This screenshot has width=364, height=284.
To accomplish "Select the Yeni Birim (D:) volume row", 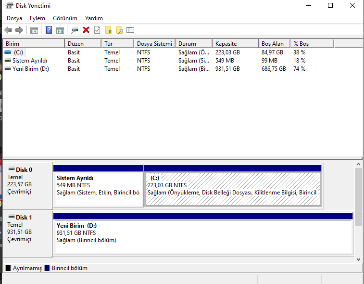I will click(168, 69).
